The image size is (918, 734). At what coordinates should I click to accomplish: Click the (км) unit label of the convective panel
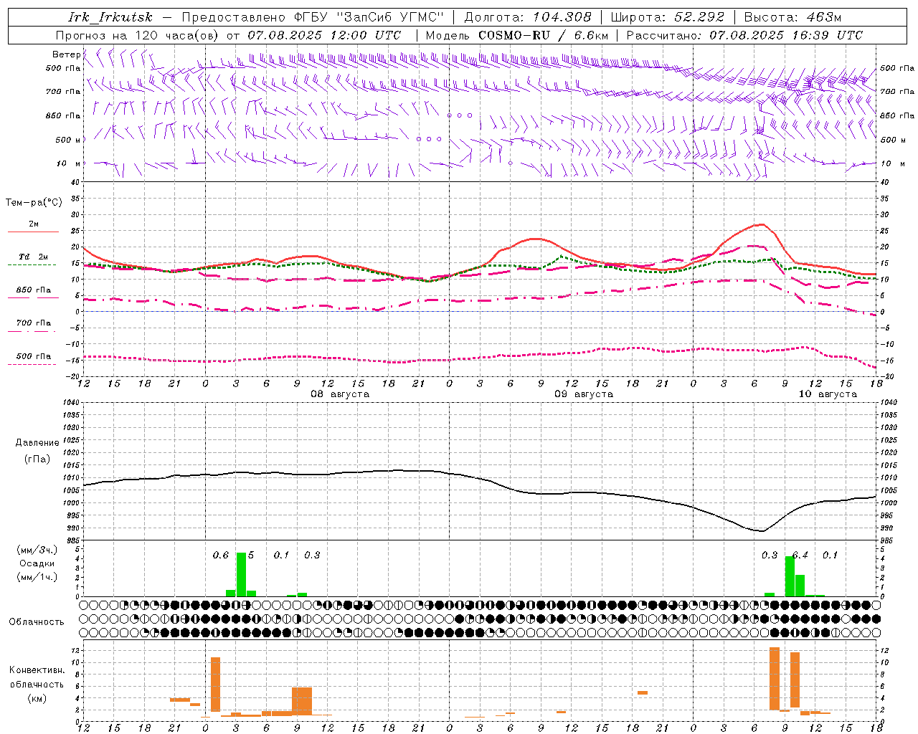(37, 698)
